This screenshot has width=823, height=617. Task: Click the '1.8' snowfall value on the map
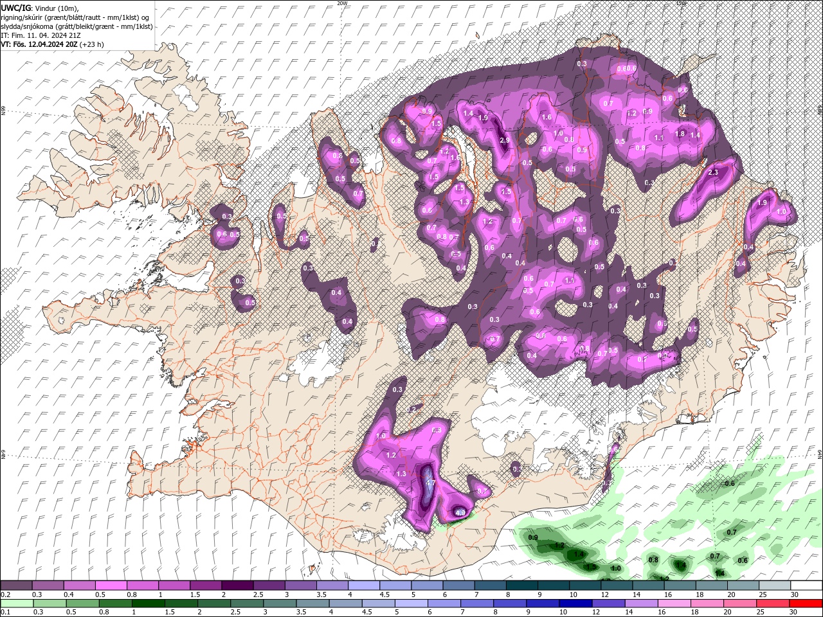coord(680,134)
